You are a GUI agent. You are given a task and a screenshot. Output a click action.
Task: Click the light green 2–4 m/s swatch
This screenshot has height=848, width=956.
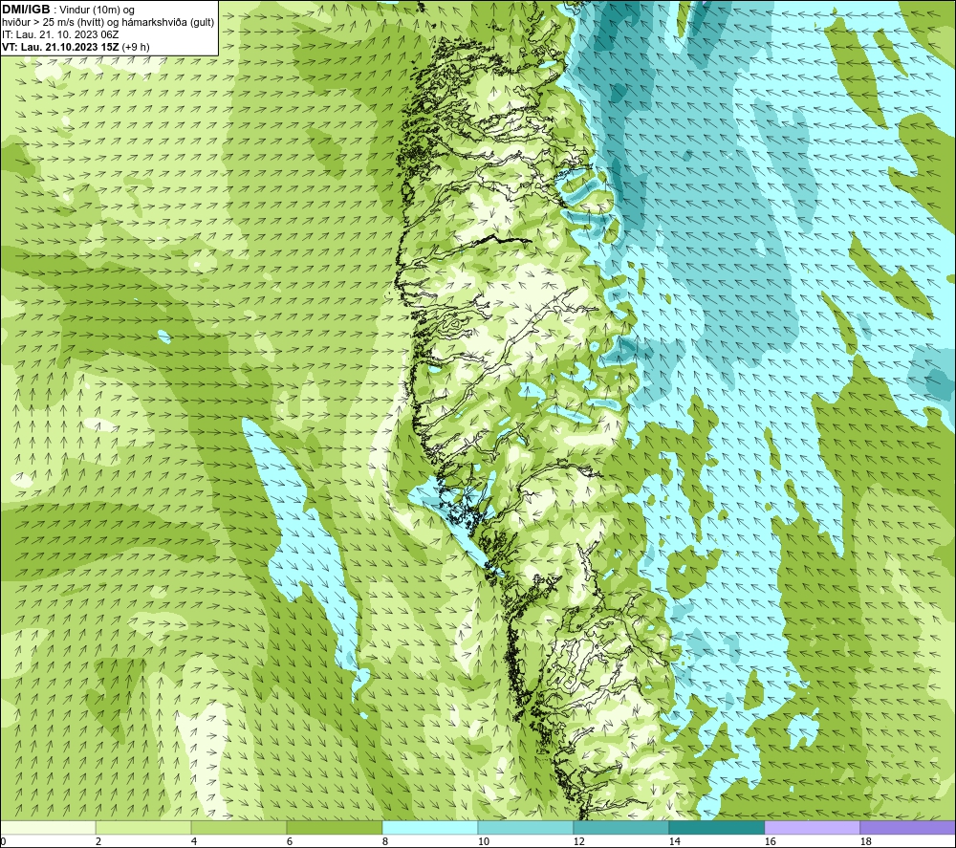(143, 827)
